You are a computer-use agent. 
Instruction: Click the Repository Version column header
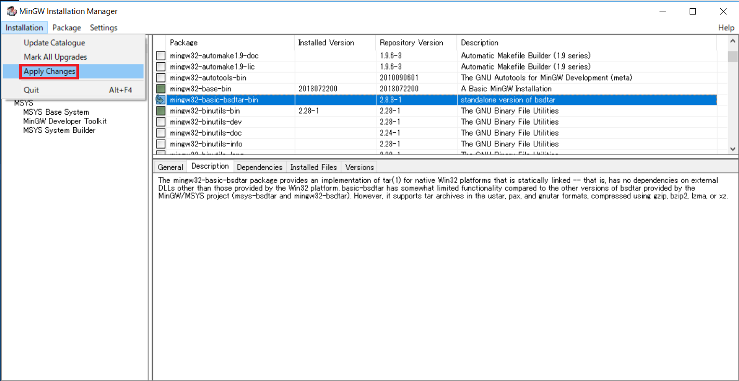411,43
